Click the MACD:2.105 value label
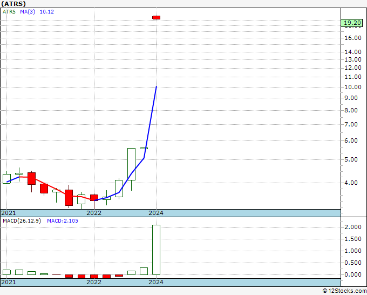Screen dimensions: 367x295 click(x=63, y=221)
